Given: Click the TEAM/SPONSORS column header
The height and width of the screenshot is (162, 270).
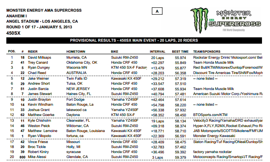Looking at the screenshot, I should tap(208, 52).
